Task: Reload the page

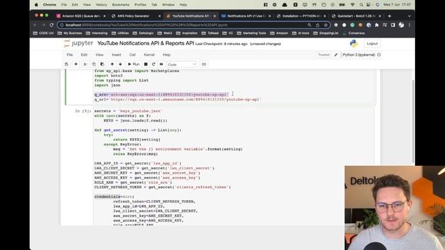Action: tap(51, 25)
